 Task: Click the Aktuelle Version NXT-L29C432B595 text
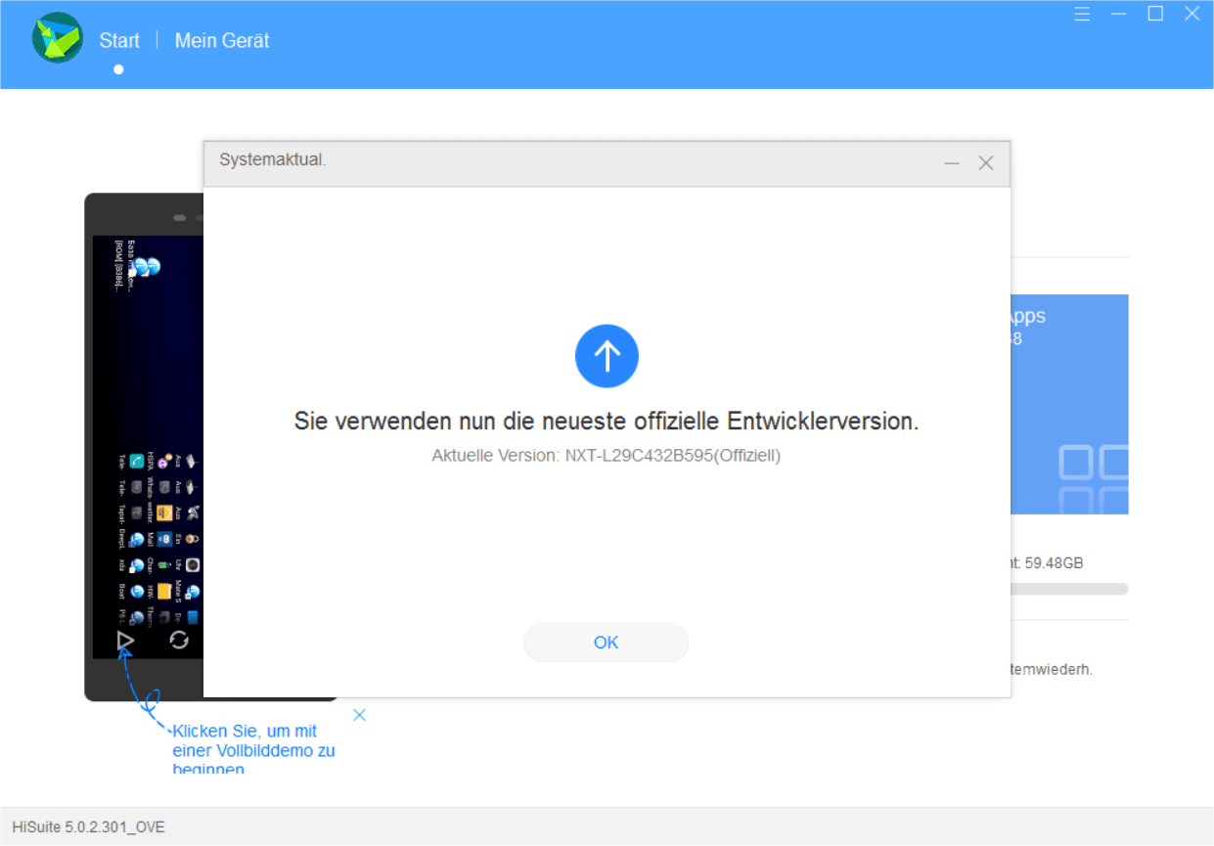coord(607,455)
